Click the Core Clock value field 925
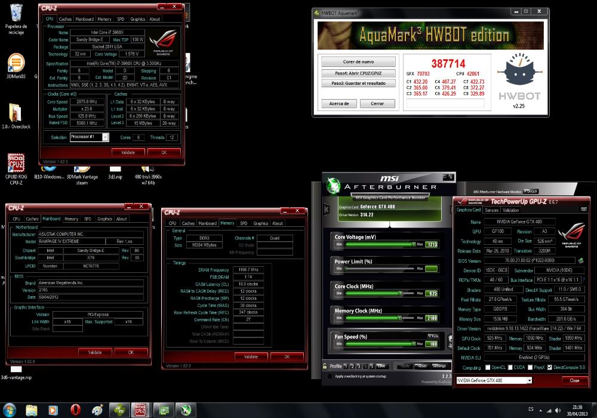 coord(432,294)
